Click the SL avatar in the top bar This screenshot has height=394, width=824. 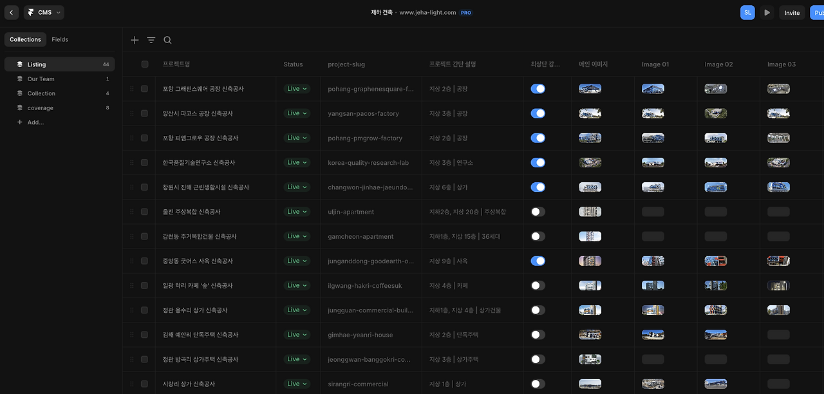pyautogui.click(x=747, y=12)
